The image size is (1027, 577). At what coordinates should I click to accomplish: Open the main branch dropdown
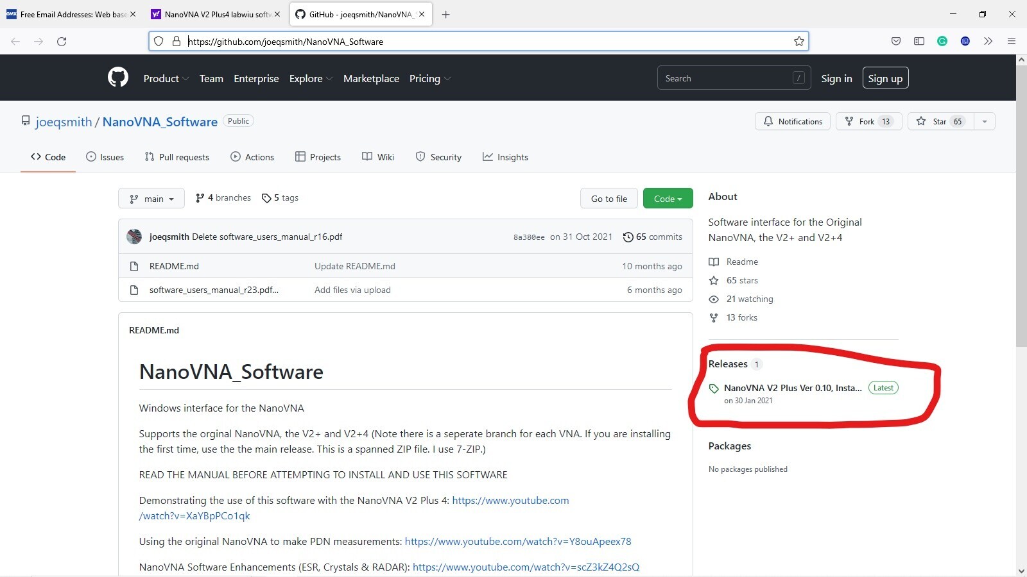tap(151, 199)
